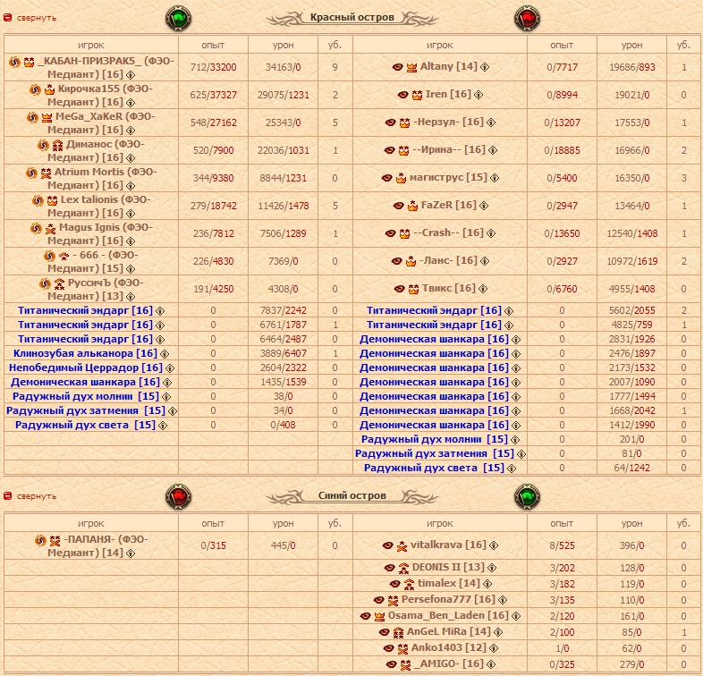
Task: Open info icon next to магиструс [15]
Action: click(x=495, y=178)
